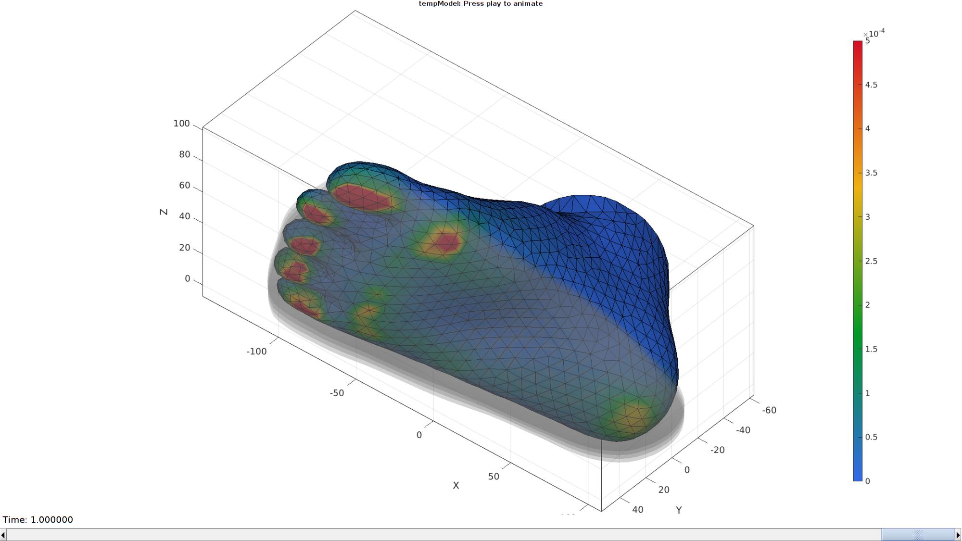Click the colorbar tick label '4.5'
Screen dimensions: 962x541
(871, 85)
